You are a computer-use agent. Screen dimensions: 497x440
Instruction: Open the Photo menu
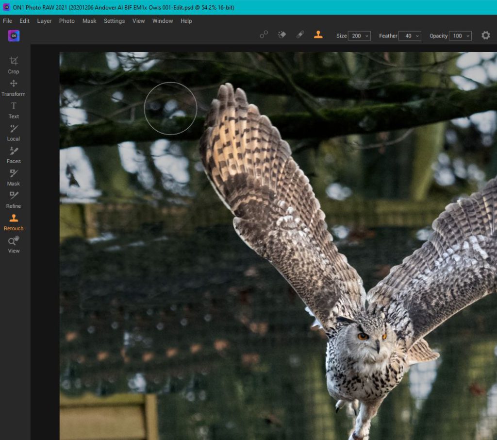coord(66,21)
